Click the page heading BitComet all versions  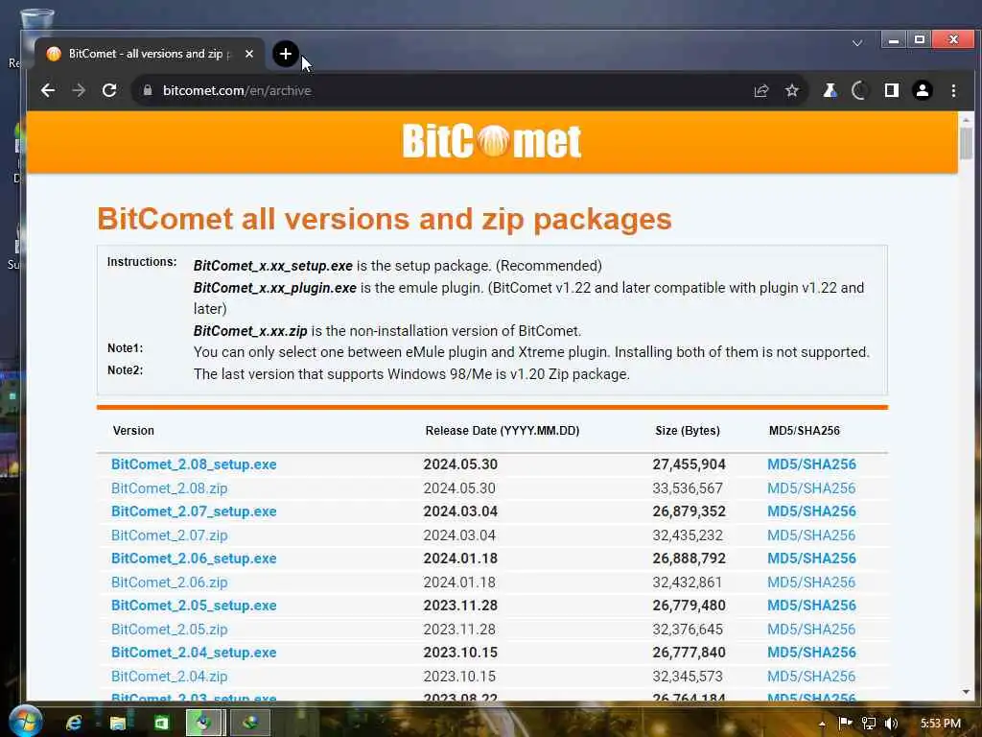[384, 220]
